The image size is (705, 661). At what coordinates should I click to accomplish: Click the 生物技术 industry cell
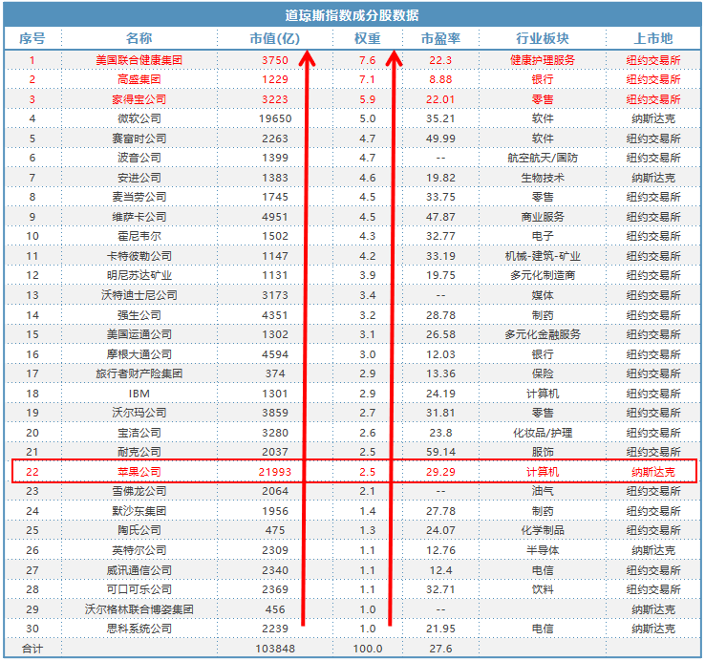point(543,178)
